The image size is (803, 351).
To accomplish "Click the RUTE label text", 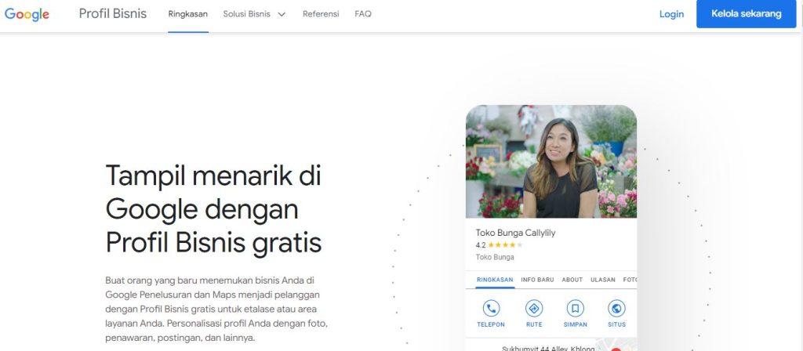I will 534,324.
